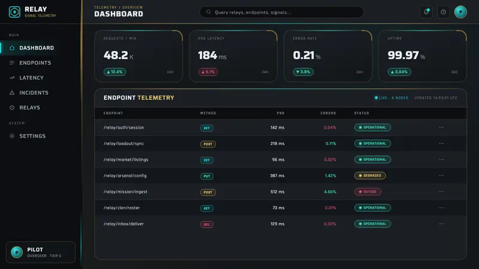Click the DEL method tag
This screenshot has width=479, height=269.
pyautogui.click(x=207, y=225)
